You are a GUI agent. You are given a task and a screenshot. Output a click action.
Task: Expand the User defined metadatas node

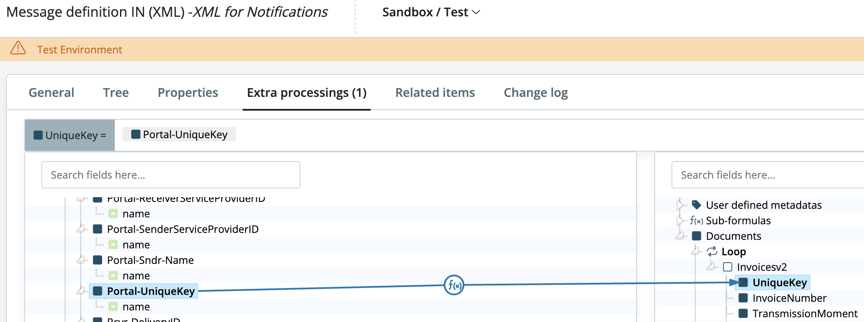pyautogui.click(x=681, y=205)
